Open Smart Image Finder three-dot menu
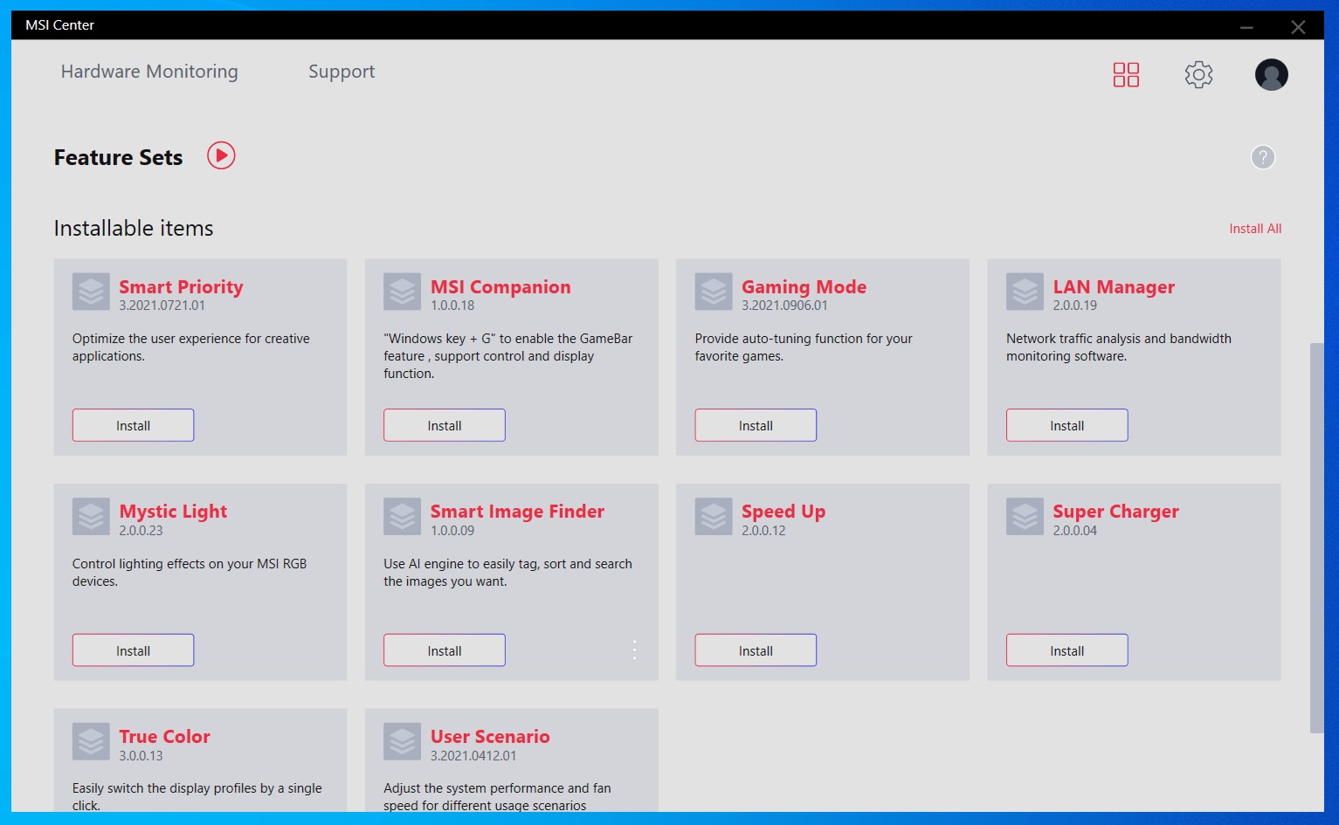Image resolution: width=1339 pixels, height=825 pixels. point(634,650)
